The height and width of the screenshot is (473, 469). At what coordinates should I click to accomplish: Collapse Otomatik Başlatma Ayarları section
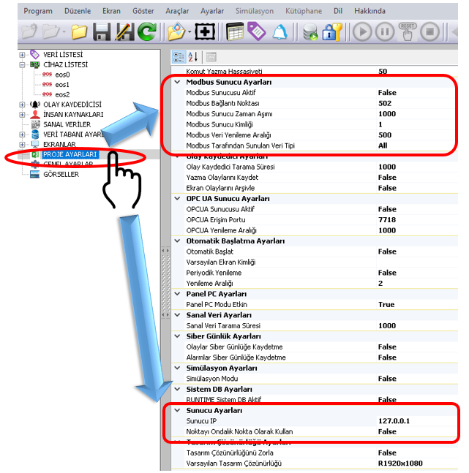tap(178, 241)
